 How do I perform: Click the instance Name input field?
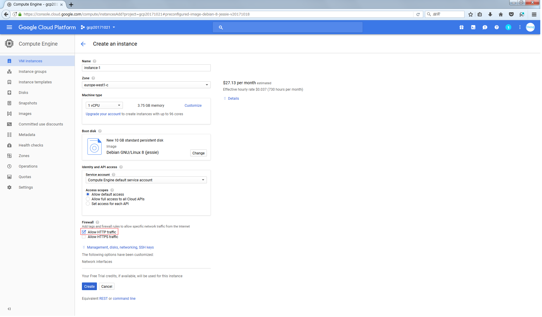(146, 68)
